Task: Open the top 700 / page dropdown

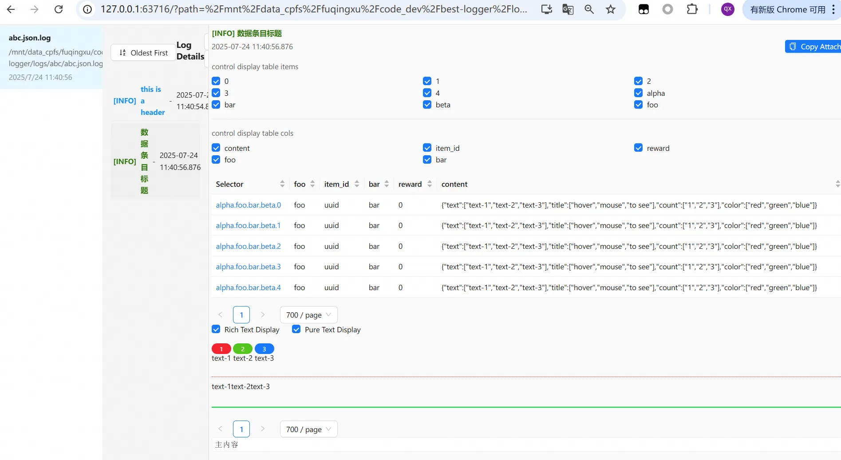Action: [x=308, y=315]
